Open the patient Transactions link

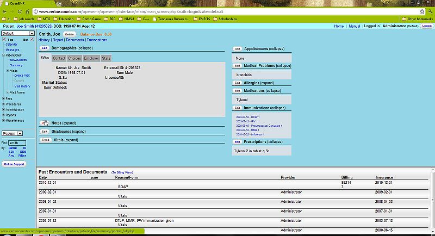click(97, 40)
